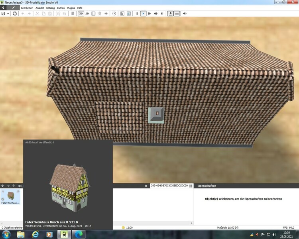
Task: Open the Ansicht menu
Action: pyautogui.click(x=39, y=8)
